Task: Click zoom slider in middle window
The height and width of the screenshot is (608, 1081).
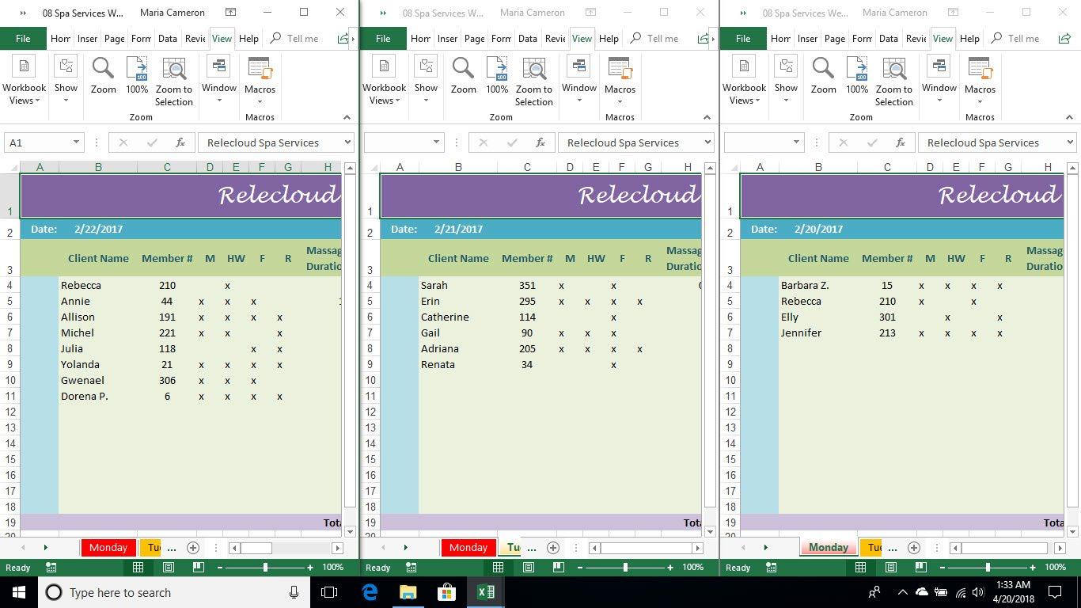Action: 625,567
